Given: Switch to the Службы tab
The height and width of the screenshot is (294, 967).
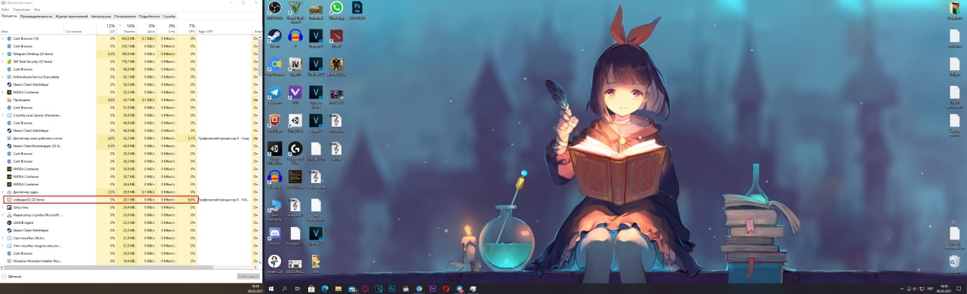Looking at the screenshot, I should pos(169,16).
